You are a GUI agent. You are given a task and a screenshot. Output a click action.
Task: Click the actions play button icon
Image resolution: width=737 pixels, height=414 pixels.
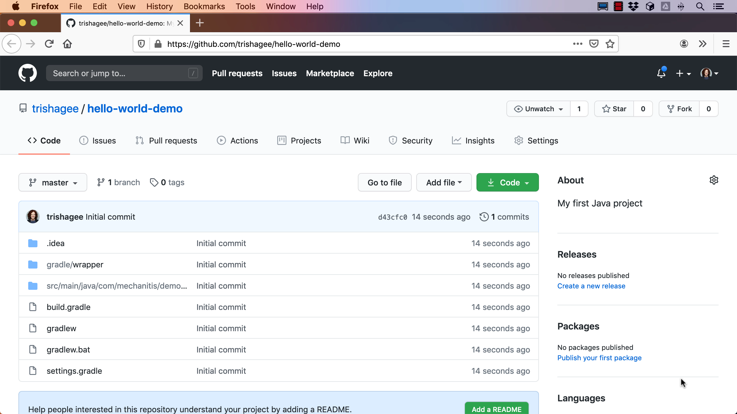[221, 141]
